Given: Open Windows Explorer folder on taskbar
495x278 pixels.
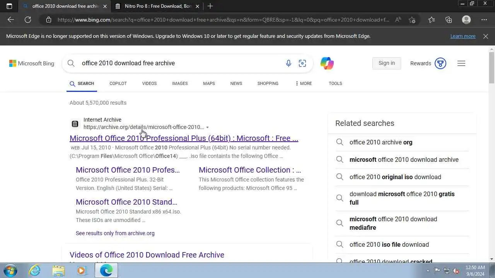Looking at the screenshot, I should click(58, 270).
